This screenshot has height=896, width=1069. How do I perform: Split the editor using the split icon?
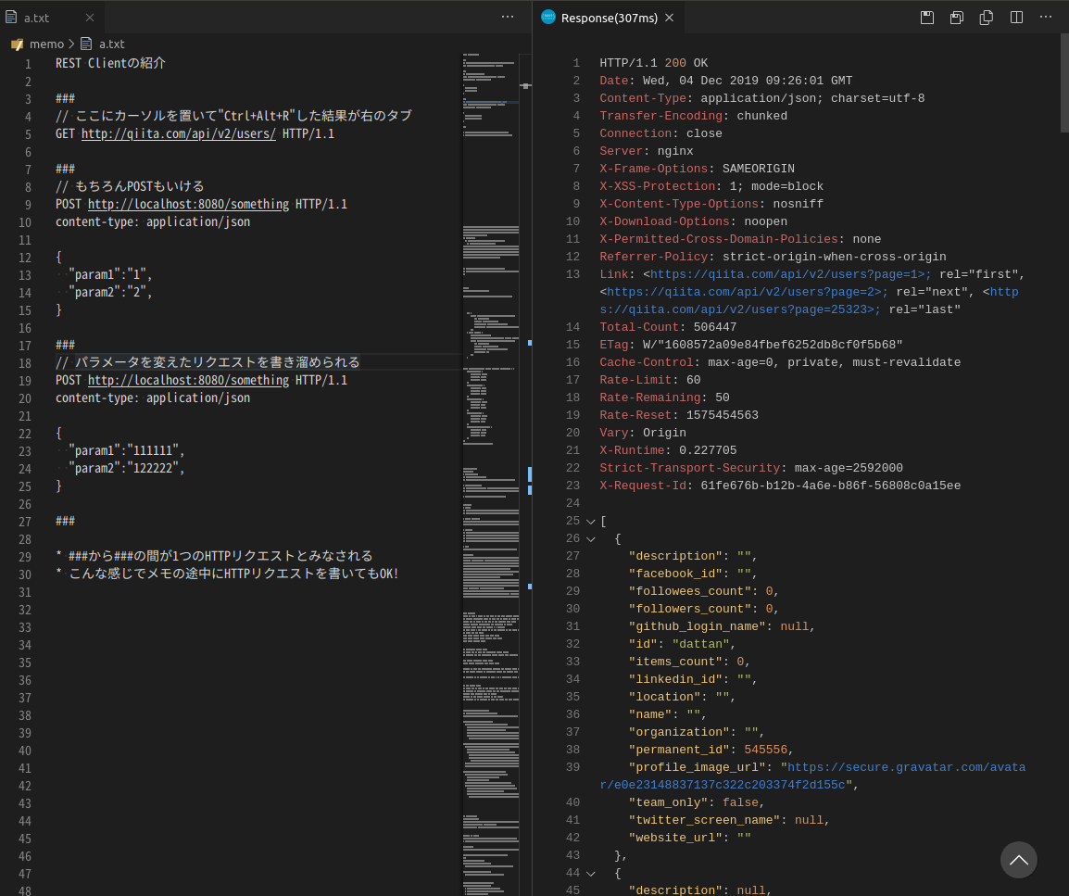coord(1015,17)
